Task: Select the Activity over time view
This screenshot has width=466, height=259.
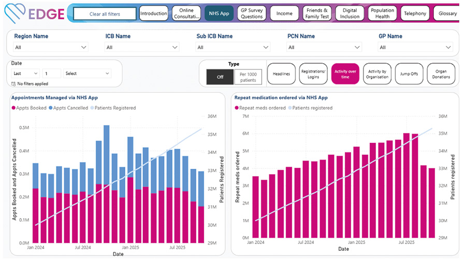Action: [345, 74]
